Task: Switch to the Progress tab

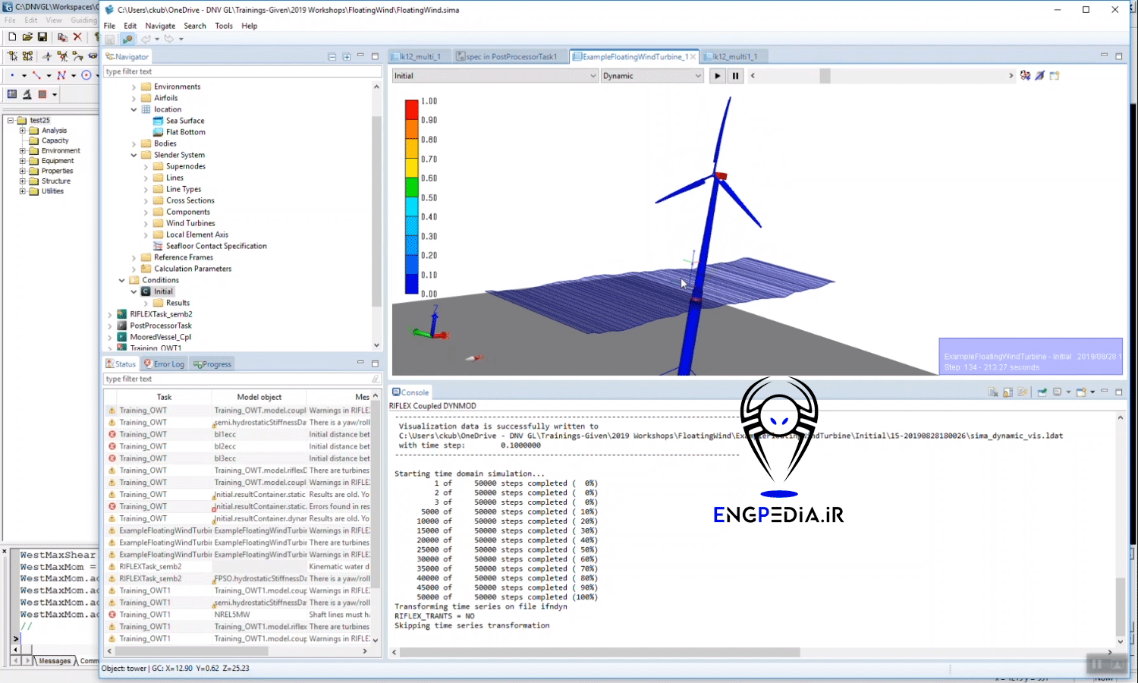Action: pos(212,364)
